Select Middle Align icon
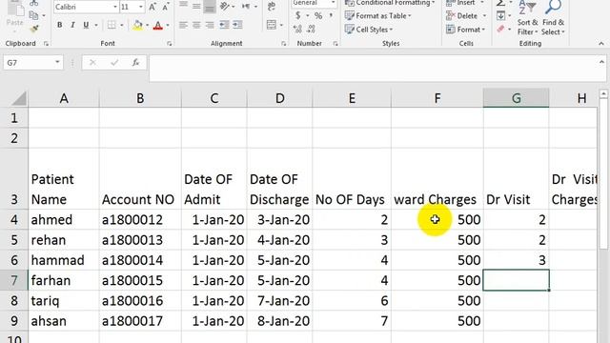The height and width of the screenshot is (343, 610). pos(196,6)
